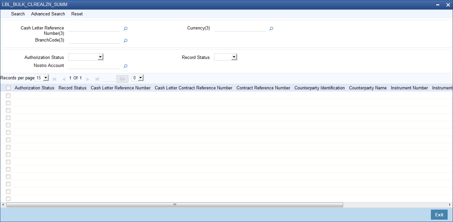Focus the BranchCode input field
The image size is (453, 222).
(94, 41)
